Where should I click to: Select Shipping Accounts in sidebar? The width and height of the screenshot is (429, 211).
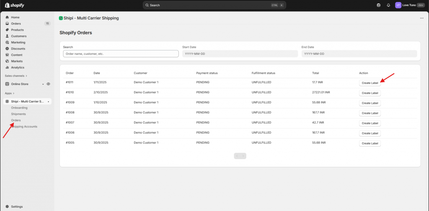point(25,126)
